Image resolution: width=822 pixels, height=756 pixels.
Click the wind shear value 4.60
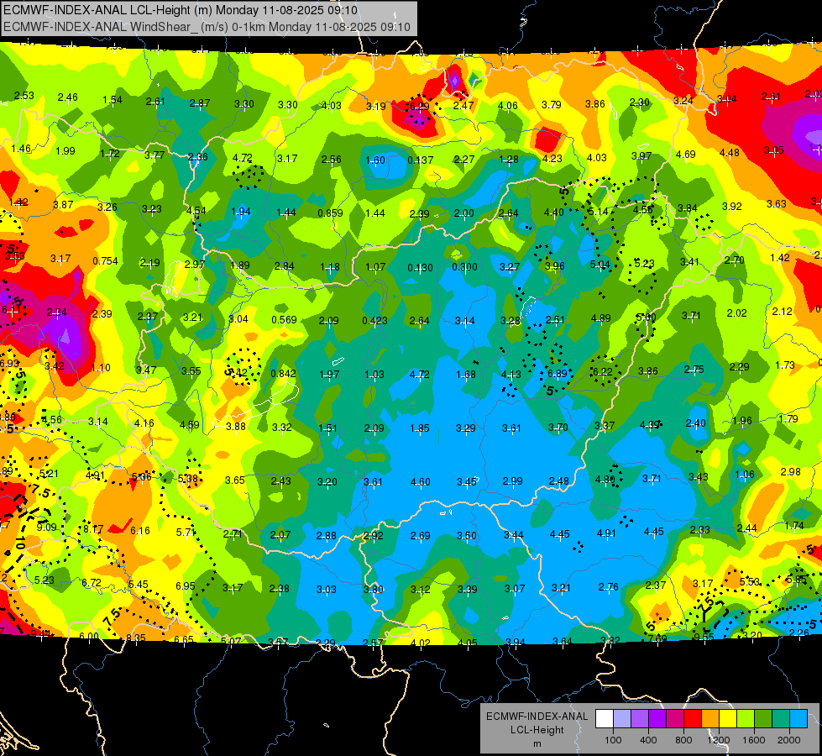(421, 481)
